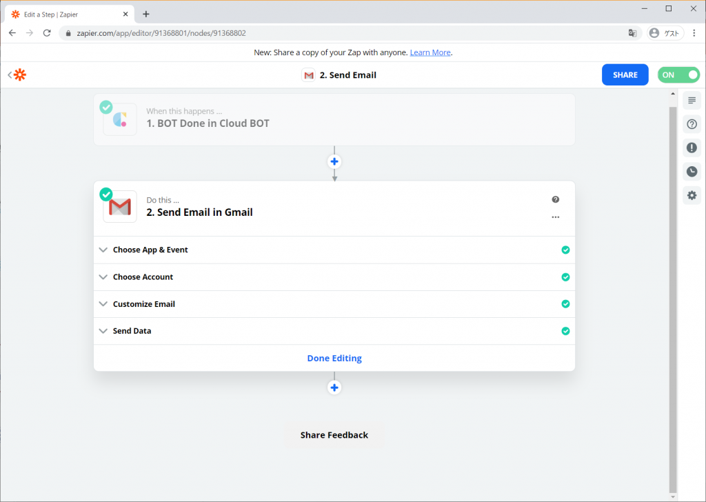Click green check on Send Data row
The image size is (706, 502).
565,331
